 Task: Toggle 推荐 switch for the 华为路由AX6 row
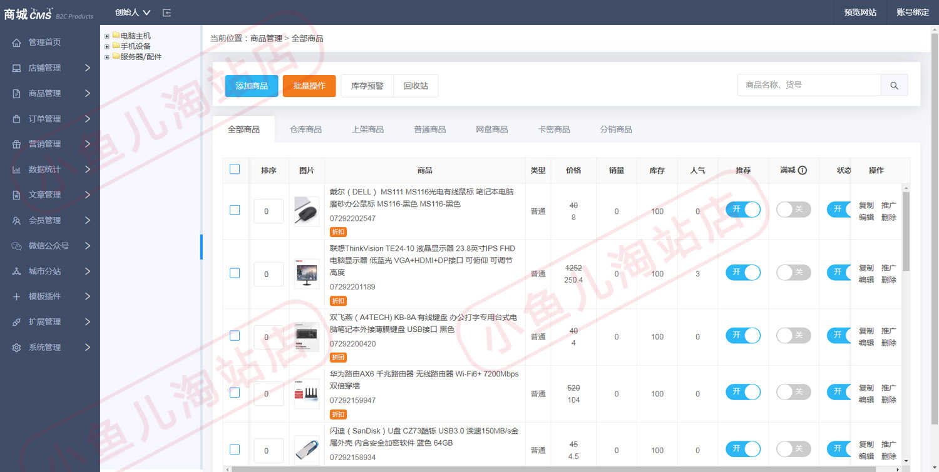tap(743, 392)
